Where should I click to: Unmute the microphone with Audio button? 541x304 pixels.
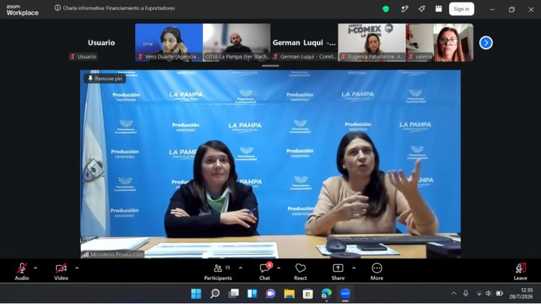pyautogui.click(x=22, y=271)
